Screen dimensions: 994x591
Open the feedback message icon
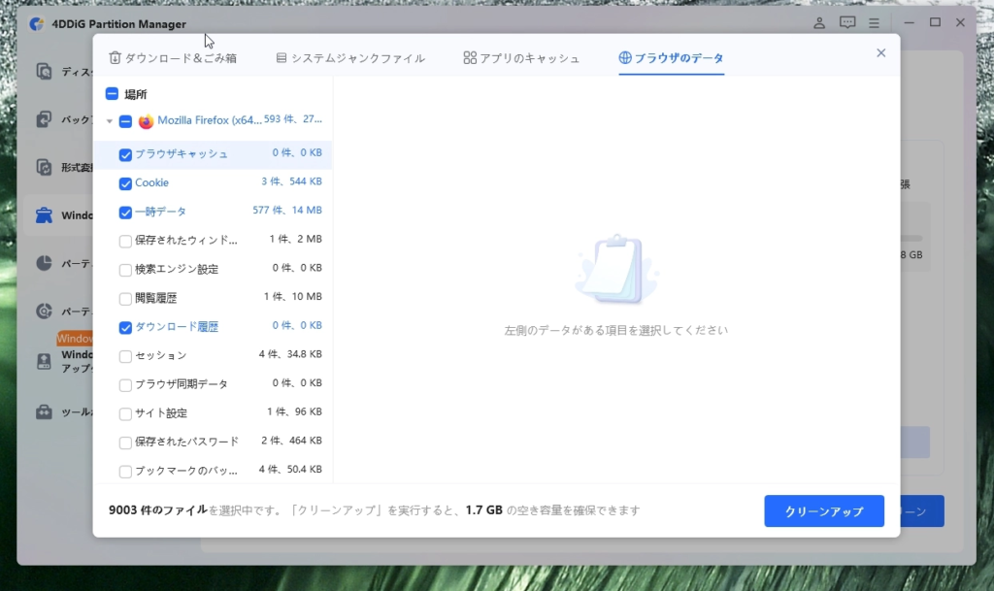click(847, 22)
